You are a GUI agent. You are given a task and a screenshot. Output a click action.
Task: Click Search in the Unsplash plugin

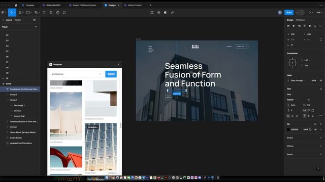[x=111, y=74]
